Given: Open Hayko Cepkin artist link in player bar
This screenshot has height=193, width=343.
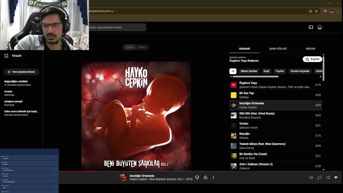Looking at the screenshot, I should pos(139,179).
